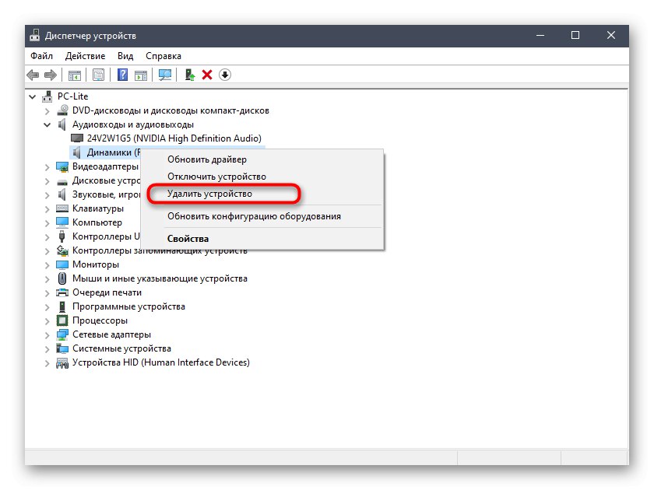Image resolution: width=654 pixels, height=490 pixels.
Task: Click the show/hide console tree icon
Action: [75, 75]
